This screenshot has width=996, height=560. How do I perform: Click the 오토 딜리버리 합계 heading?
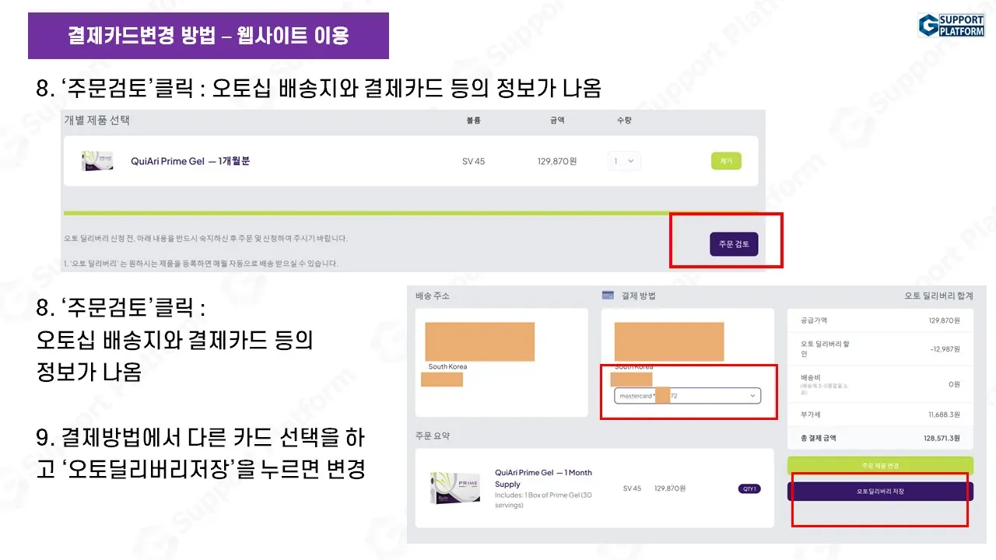(x=938, y=296)
